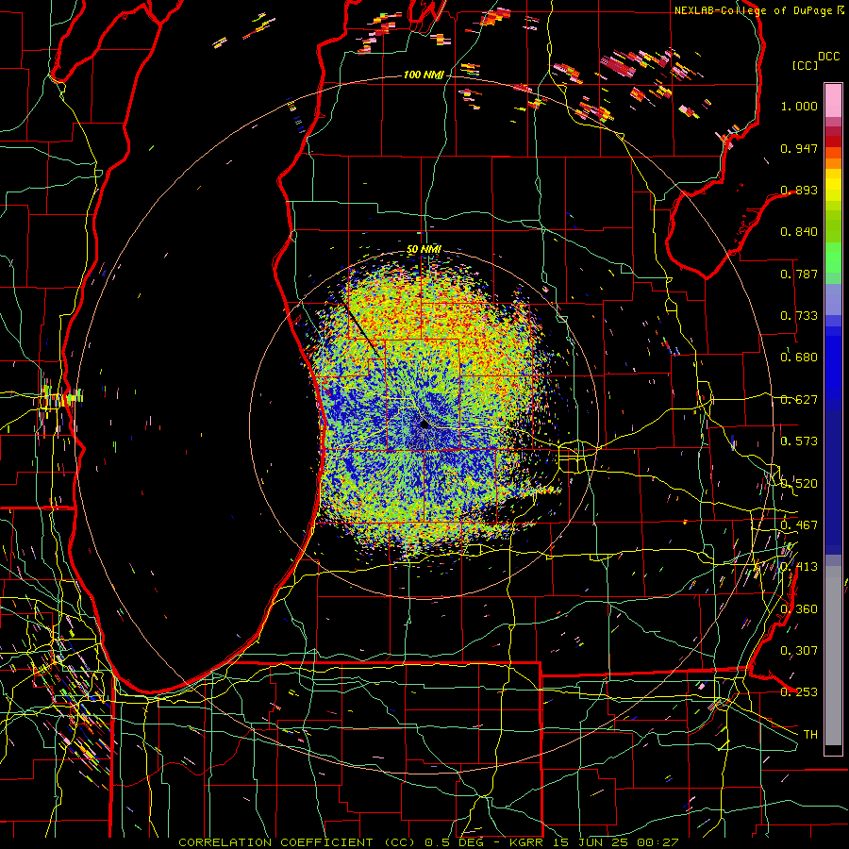
Task: Select the 0.307 scale value
Action: pyautogui.click(x=799, y=651)
